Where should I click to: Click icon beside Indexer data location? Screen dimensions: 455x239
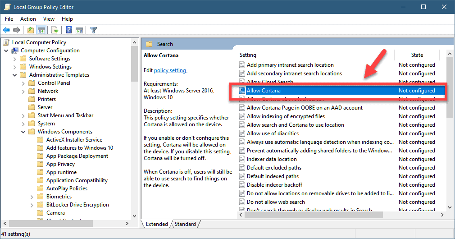click(x=242, y=159)
